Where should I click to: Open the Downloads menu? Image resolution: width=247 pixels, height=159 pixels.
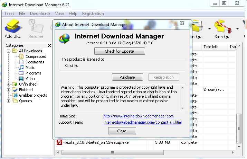(40, 14)
